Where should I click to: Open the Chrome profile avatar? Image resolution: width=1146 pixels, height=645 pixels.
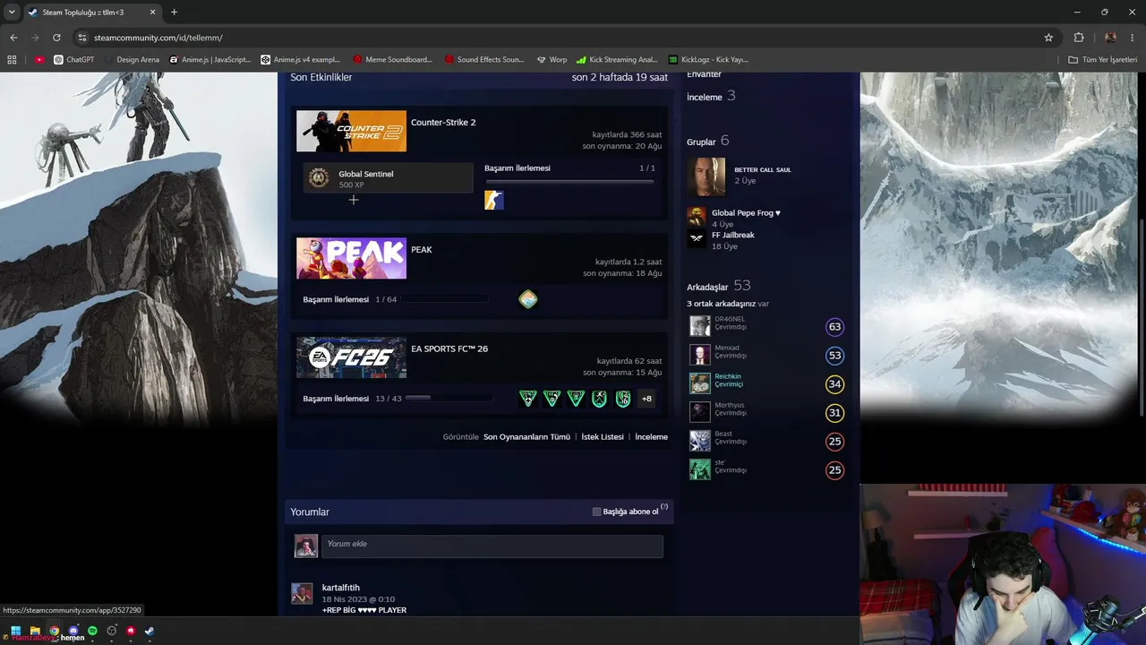pyautogui.click(x=1110, y=38)
